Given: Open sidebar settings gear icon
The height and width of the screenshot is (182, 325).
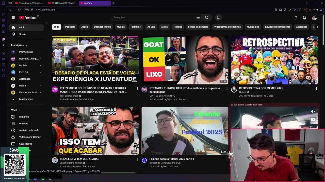Looking at the screenshot, I should click(3, 76).
